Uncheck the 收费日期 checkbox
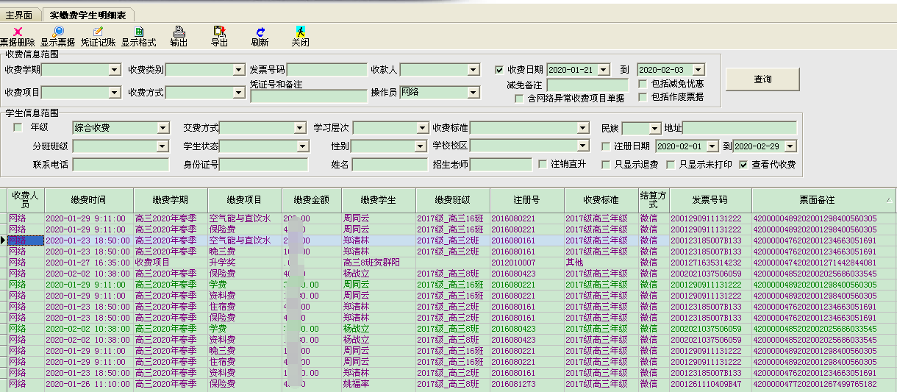The height and width of the screenshot is (392, 897). [500, 70]
